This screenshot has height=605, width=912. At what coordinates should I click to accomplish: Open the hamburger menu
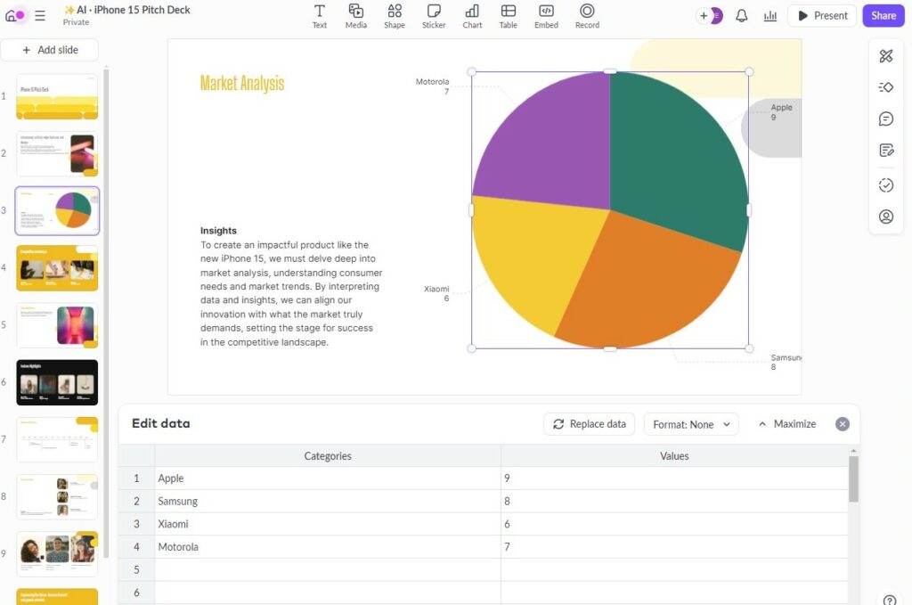(x=40, y=16)
